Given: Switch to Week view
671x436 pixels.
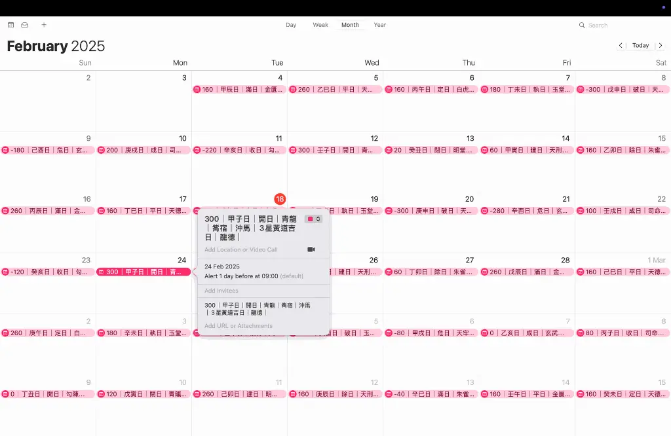Looking at the screenshot, I should (x=320, y=25).
